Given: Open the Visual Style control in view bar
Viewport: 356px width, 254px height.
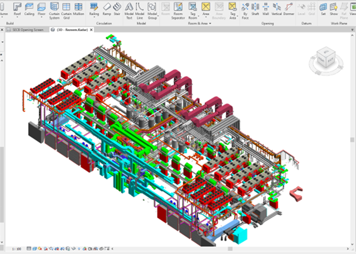Looking at the screenshot, I should [x=35, y=248].
